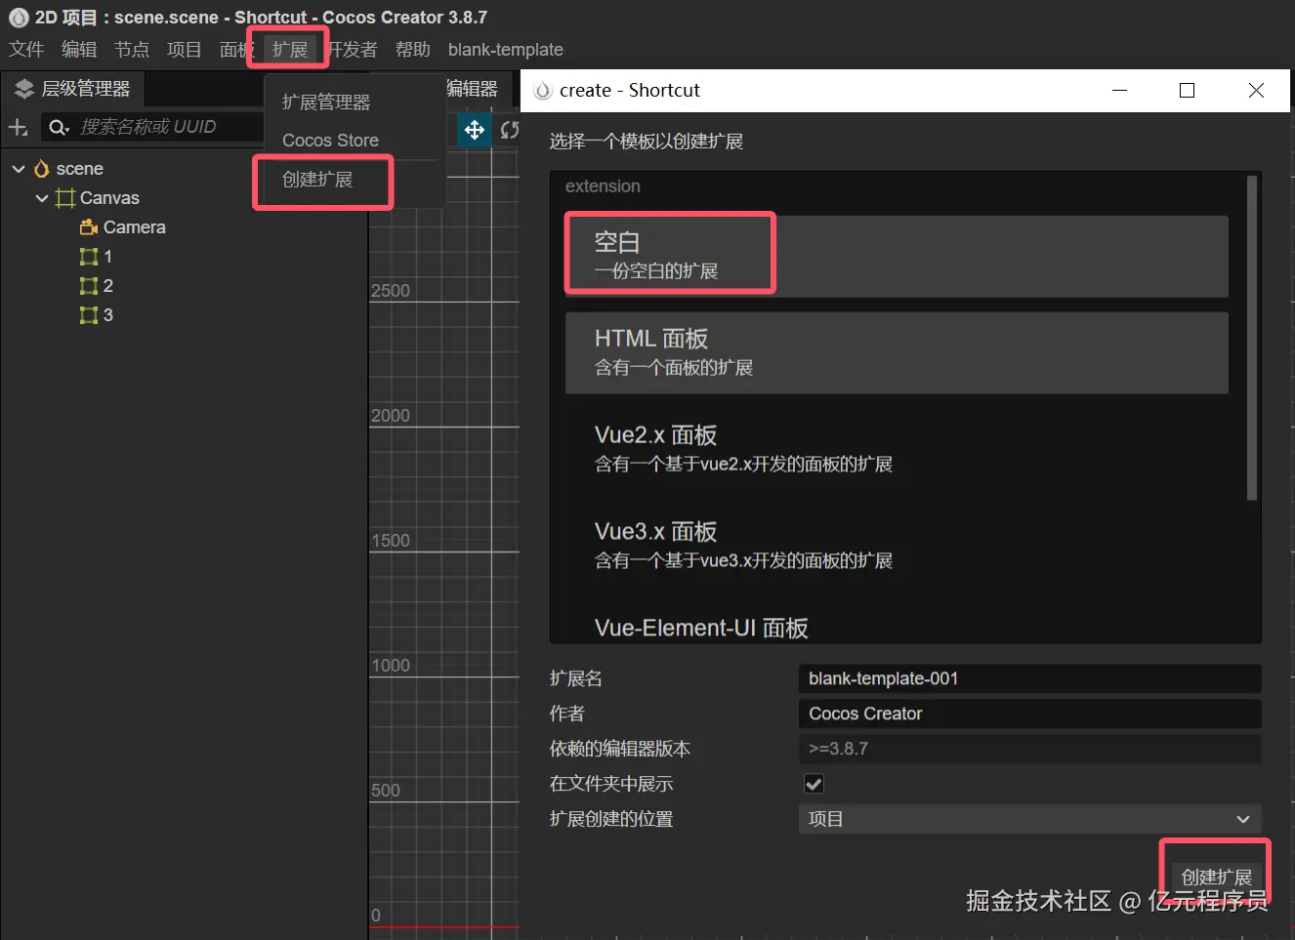Open the 文件 menu
This screenshot has height=940, width=1295.
pyautogui.click(x=26, y=50)
